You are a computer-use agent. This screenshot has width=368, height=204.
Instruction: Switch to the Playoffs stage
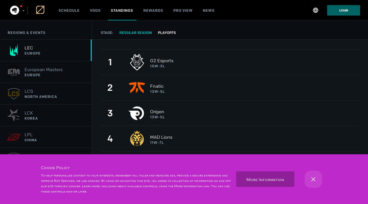tap(167, 33)
